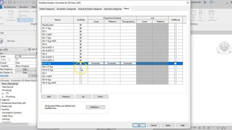The height and width of the screenshot is (130, 232).
Task: Open the User Interface dropdown arrow
Action: 217,19
